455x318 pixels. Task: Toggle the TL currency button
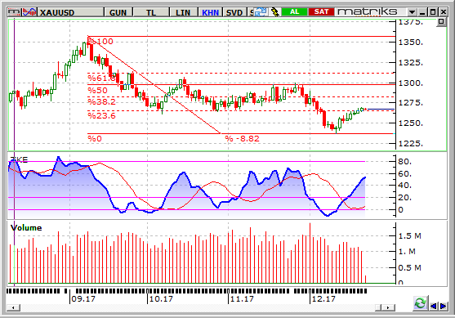tap(151, 12)
